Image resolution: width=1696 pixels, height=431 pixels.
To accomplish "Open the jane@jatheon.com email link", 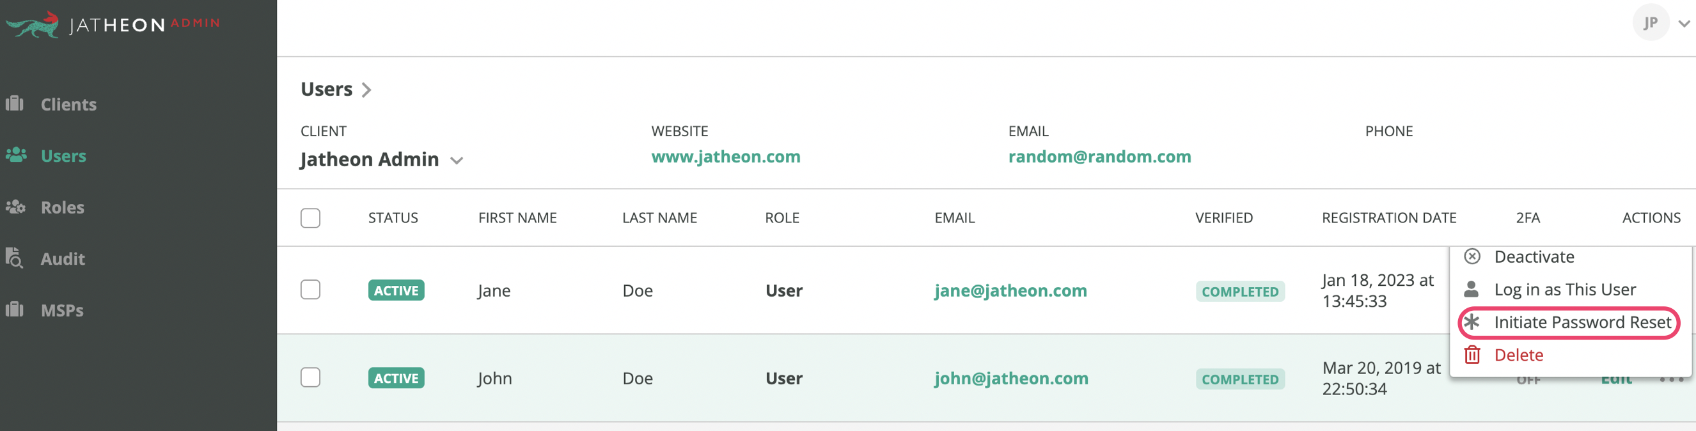I will pyautogui.click(x=1010, y=290).
